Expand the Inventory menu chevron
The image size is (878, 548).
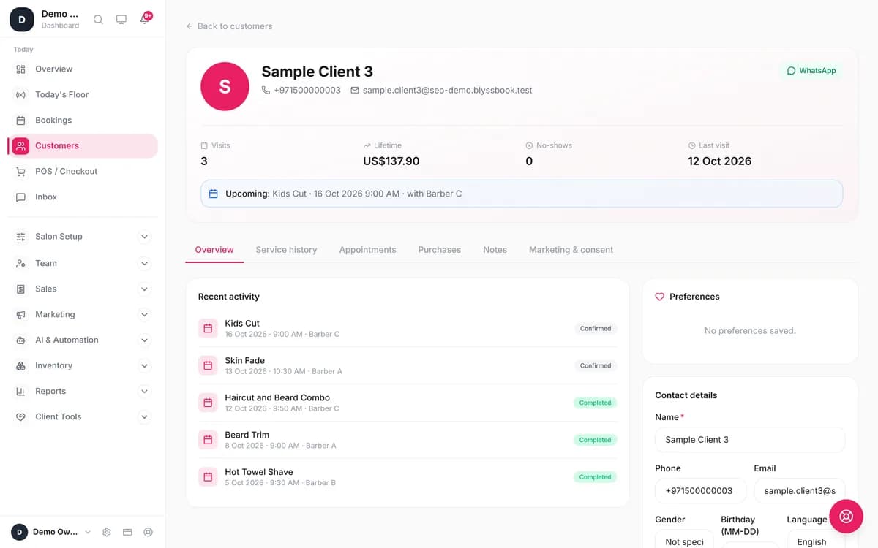pyautogui.click(x=144, y=365)
